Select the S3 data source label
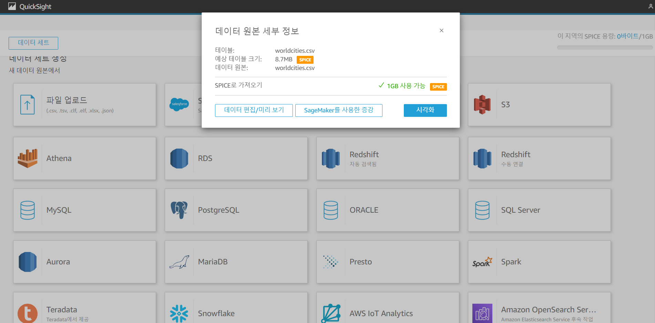Image resolution: width=655 pixels, height=323 pixels. (x=505, y=104)
